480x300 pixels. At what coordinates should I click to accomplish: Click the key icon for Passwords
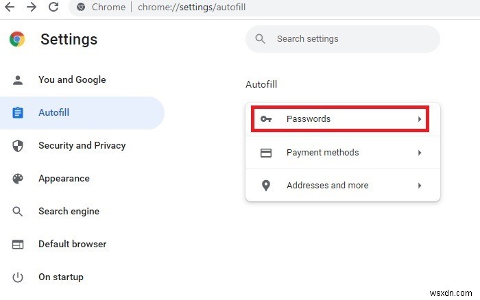266,119
